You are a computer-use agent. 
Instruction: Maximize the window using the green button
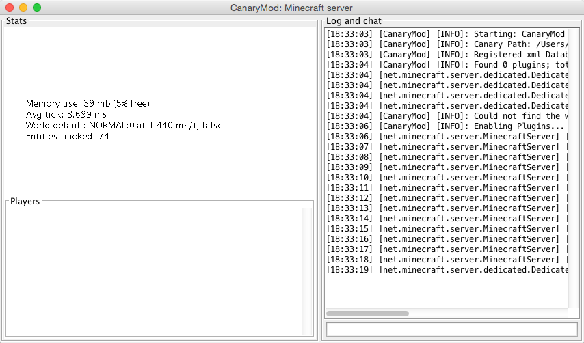click(37, 8)
